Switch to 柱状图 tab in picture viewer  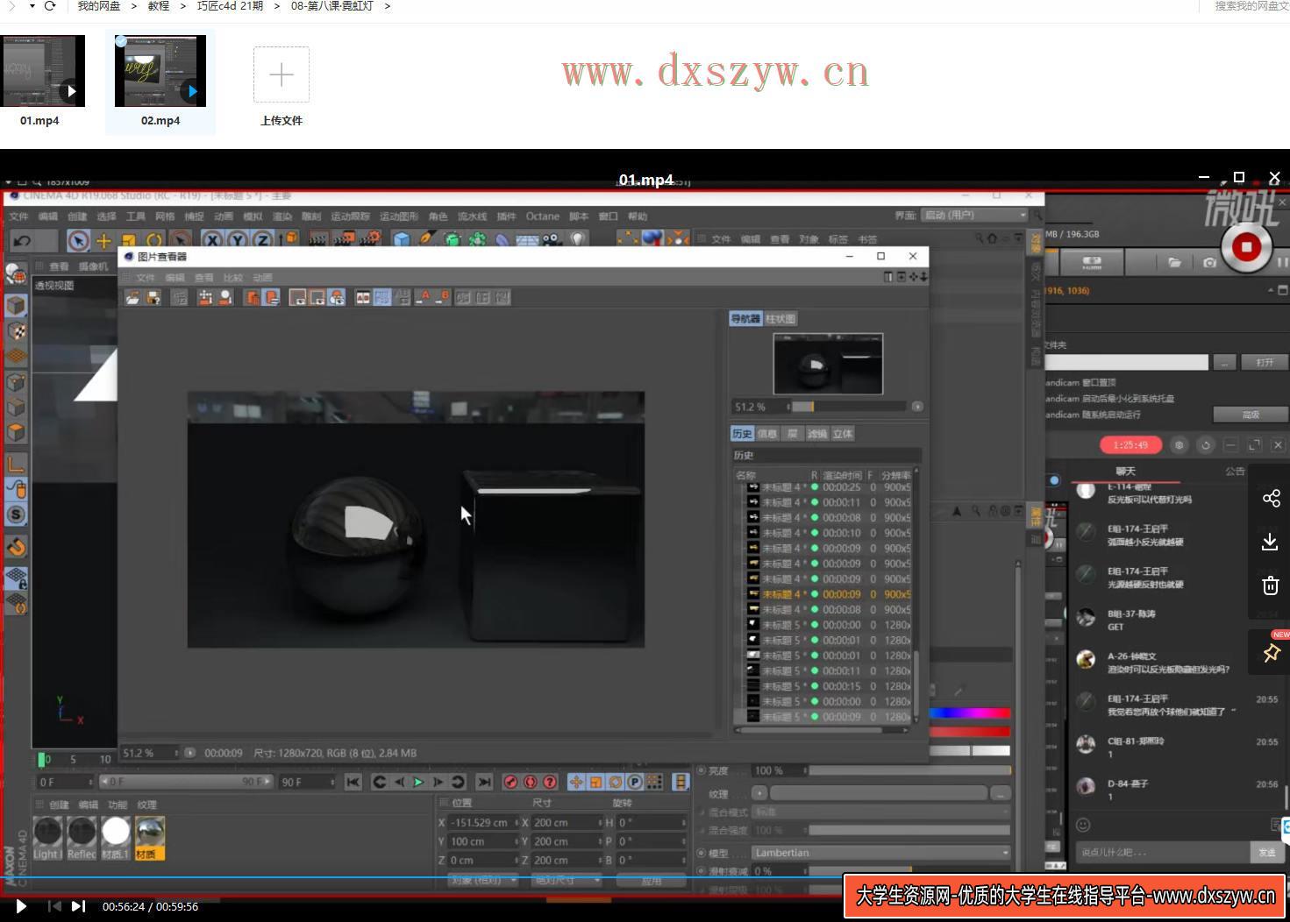[780, 319]
